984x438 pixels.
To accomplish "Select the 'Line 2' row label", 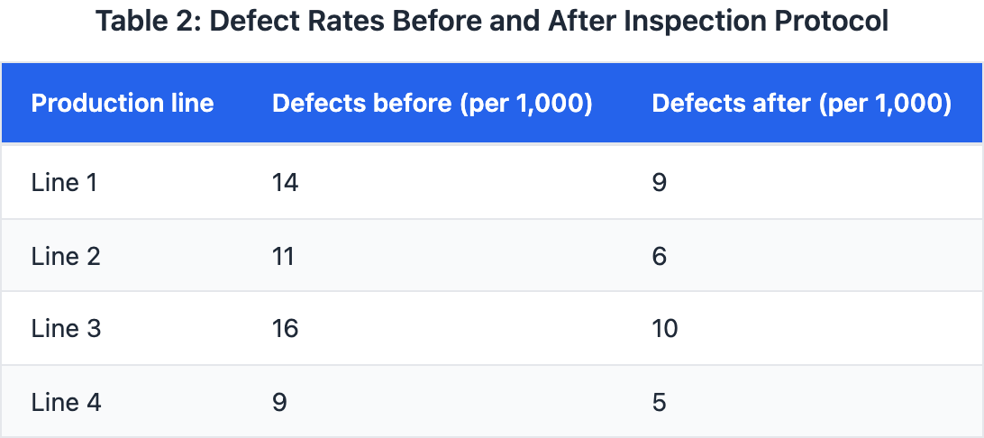I will click(66, 257).
